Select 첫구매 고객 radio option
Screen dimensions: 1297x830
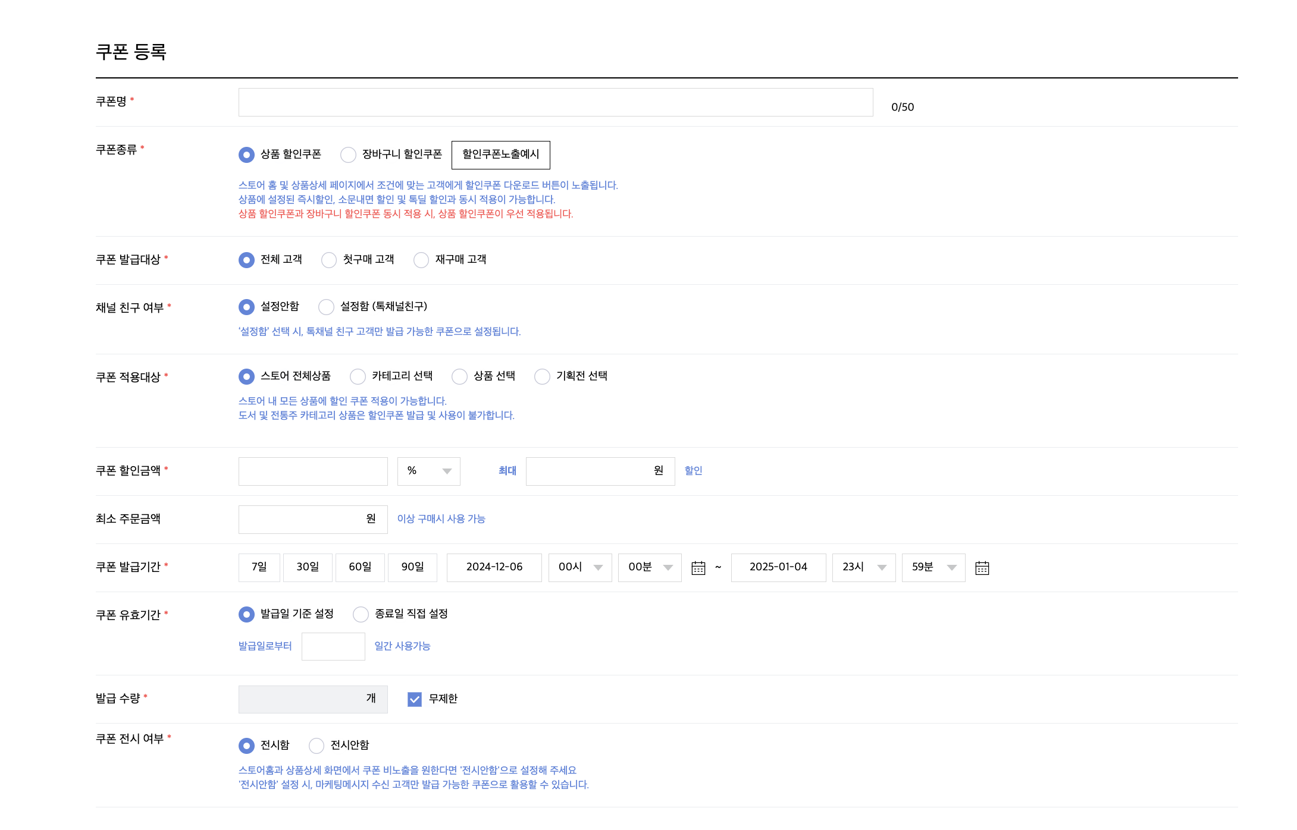click(329, 260)
